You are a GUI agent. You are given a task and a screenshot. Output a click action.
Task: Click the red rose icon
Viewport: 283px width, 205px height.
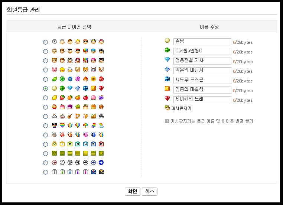coord(101,79)
